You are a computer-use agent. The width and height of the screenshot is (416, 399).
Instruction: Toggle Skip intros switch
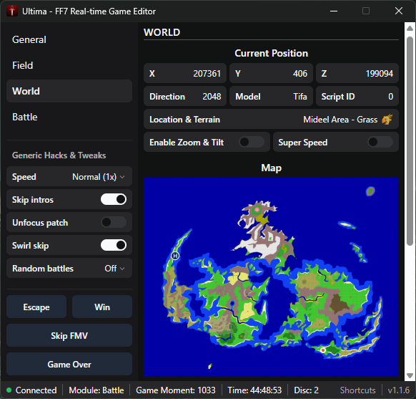pos(114,199)
